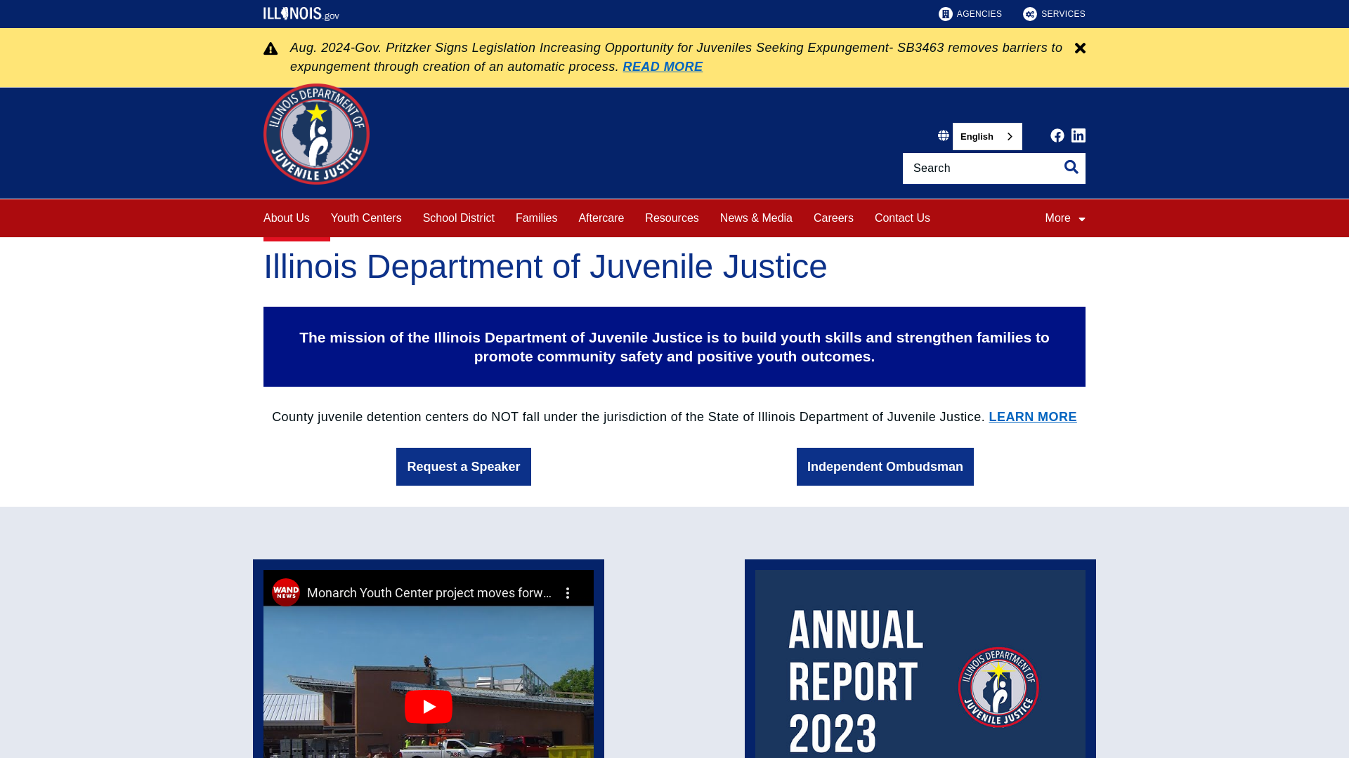Open the News & Media menu
1349x758 pixels.
click(756, 218)
